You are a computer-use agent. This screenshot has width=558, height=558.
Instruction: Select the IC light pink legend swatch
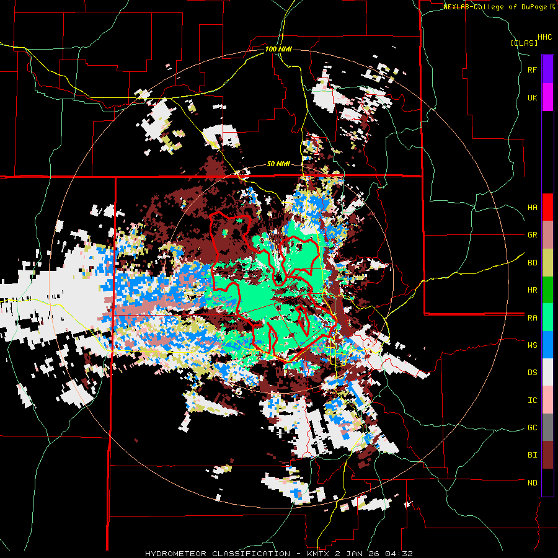tap(547, 400)
